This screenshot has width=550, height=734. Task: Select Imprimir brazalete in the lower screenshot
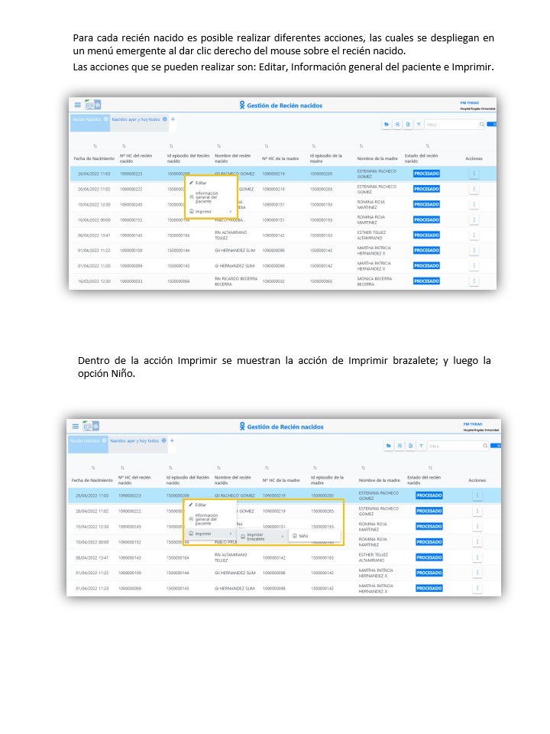click(255, 537)
